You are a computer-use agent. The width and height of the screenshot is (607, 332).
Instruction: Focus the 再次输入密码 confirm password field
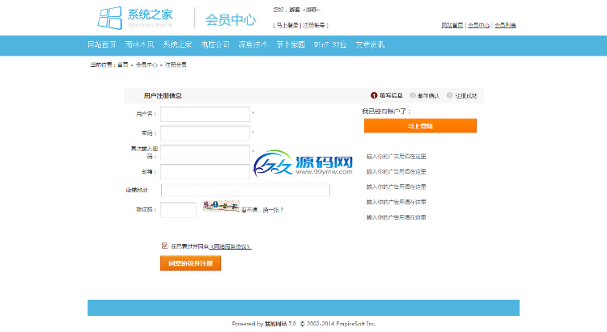[x=206, y=153]
